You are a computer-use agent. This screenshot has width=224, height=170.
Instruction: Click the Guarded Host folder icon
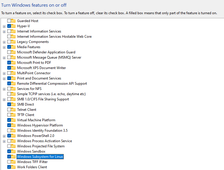click(x=13, y=21)
